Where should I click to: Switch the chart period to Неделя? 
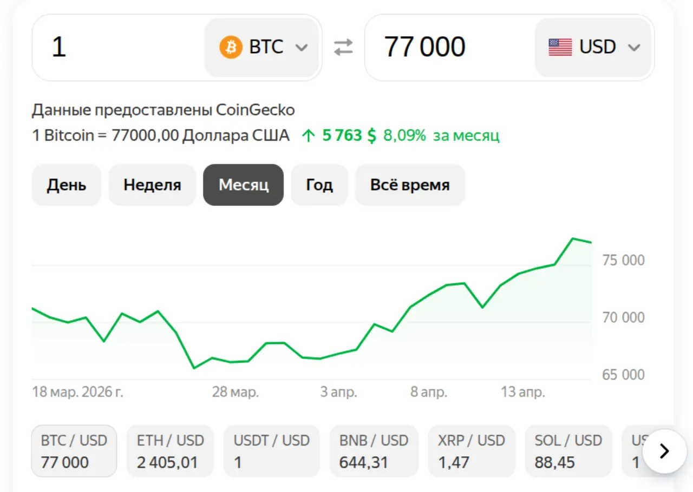(152, 185)
